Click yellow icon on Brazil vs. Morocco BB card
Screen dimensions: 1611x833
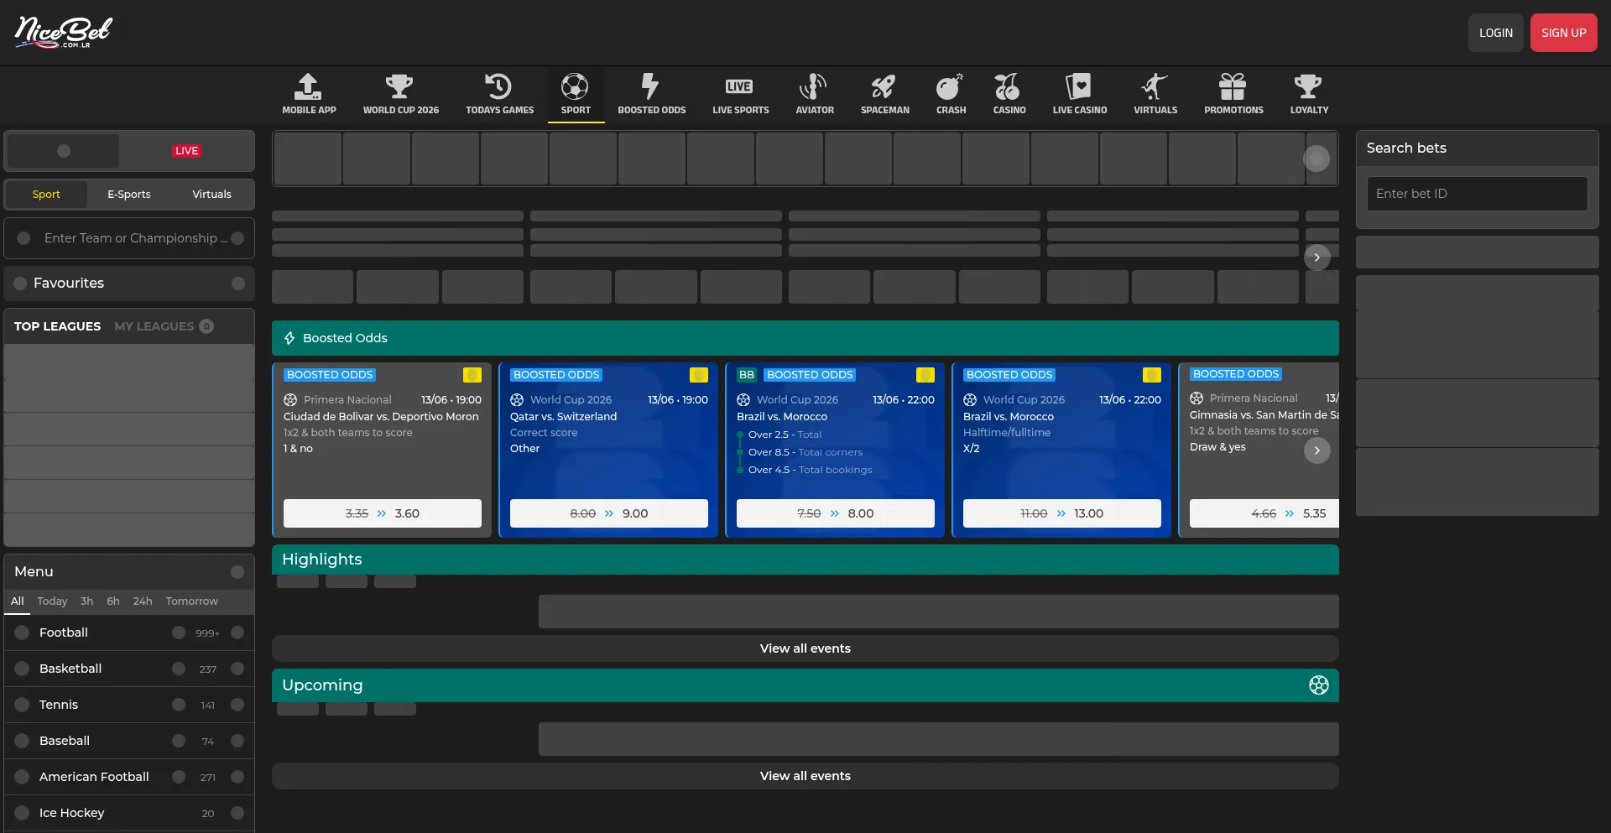[x=925, y=375]
